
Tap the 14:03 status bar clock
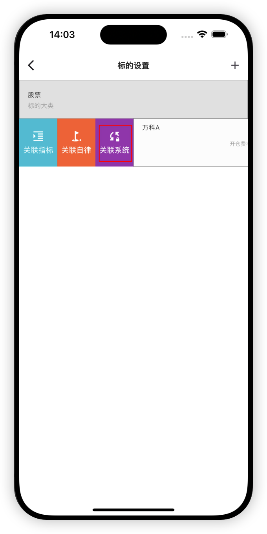coord(62,35)
